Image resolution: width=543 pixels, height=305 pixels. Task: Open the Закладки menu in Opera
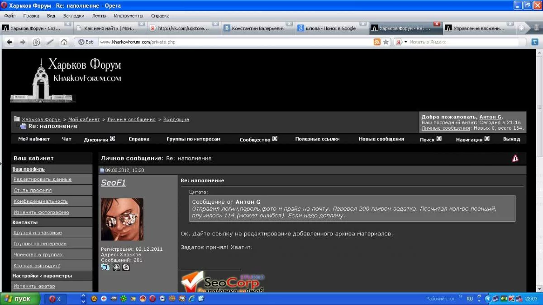click(x=73, y=15)
